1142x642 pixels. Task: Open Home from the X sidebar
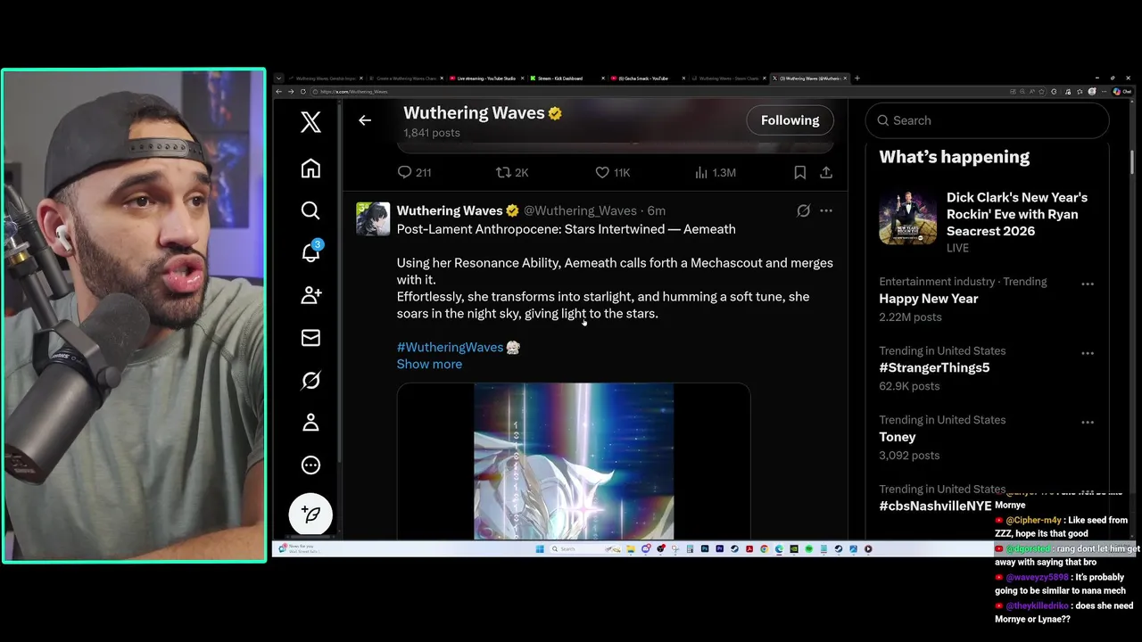[x=310, y=169]
